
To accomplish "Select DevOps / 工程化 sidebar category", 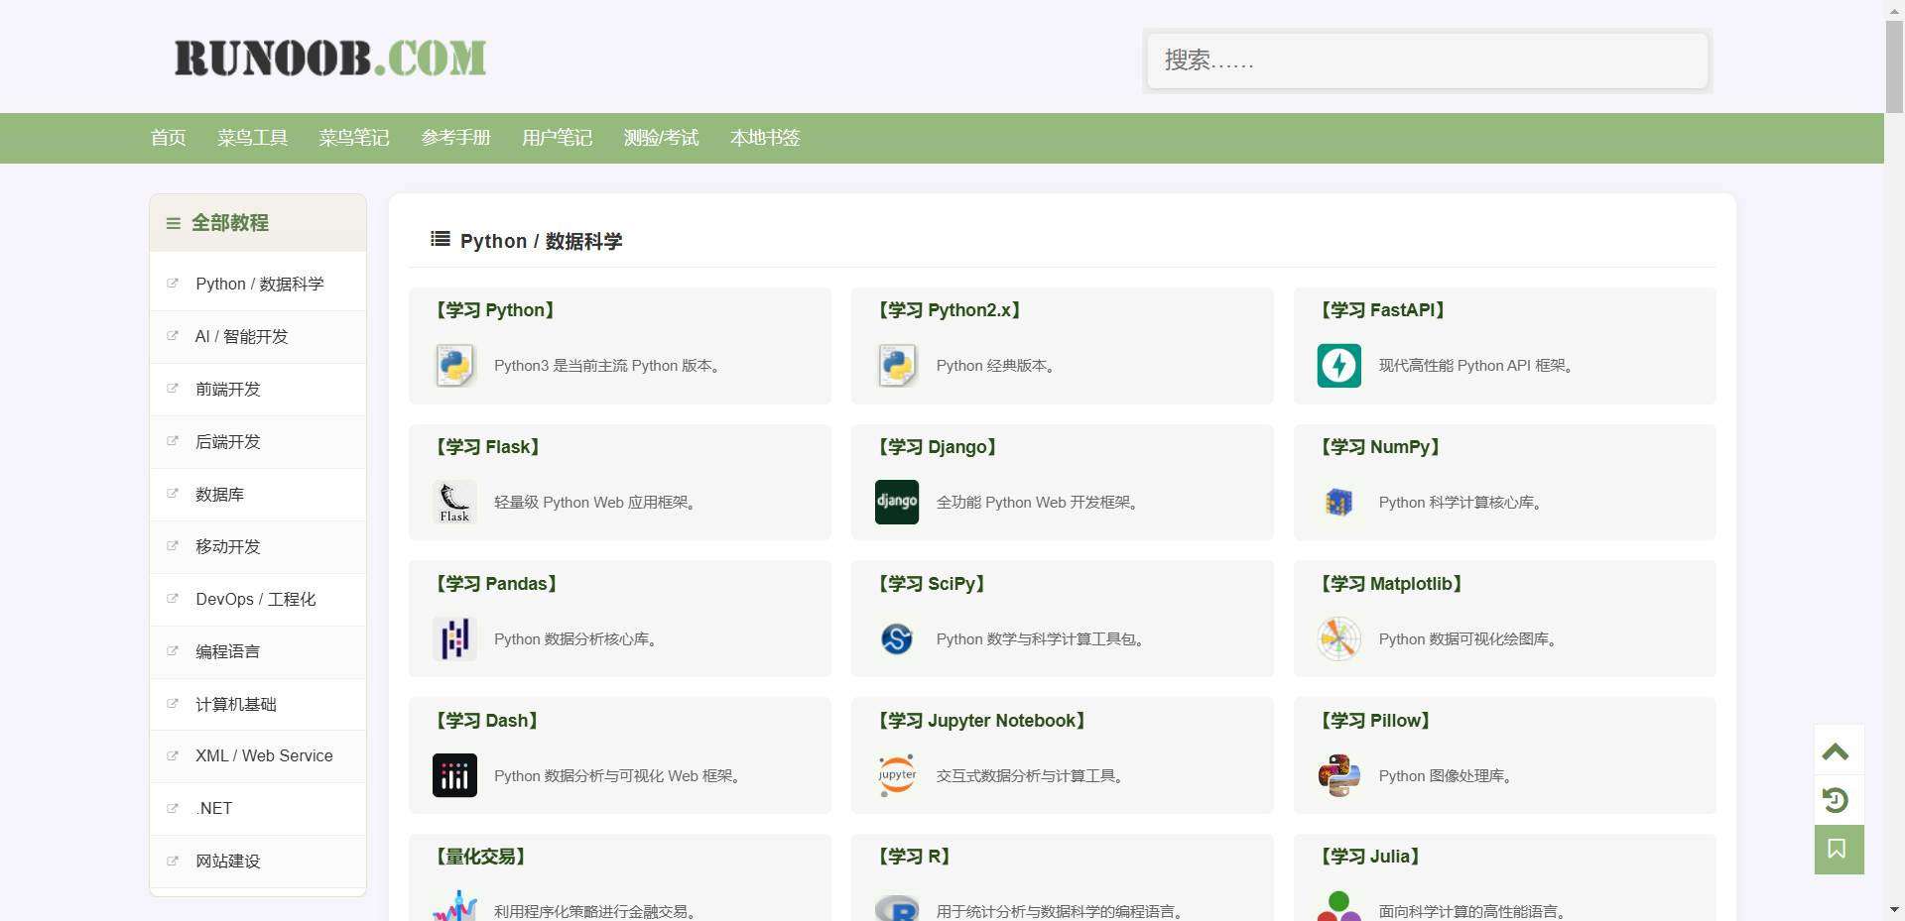I will point(256,600).
